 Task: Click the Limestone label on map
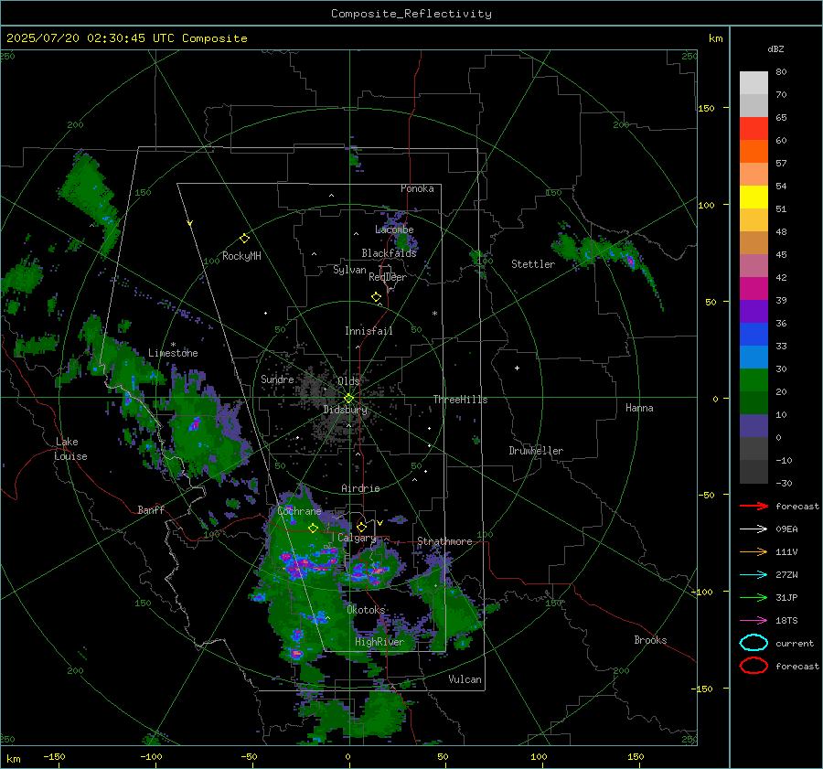tap(173, 353)
